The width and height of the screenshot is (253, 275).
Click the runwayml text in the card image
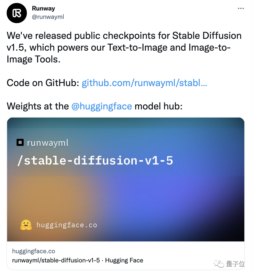tap(48, 143)
